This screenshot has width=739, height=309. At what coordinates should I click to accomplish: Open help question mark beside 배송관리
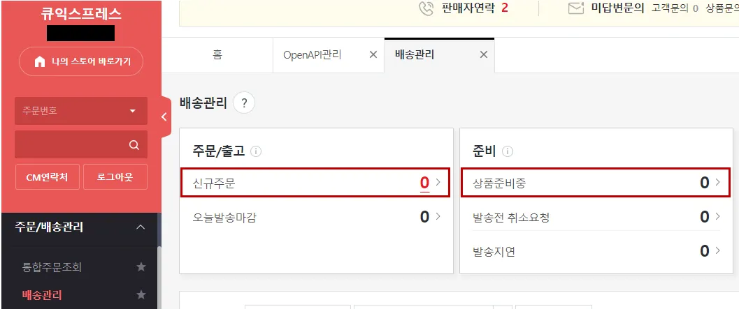click(x=244, y=103)
